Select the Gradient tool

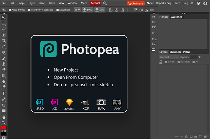tap(4, 76)
